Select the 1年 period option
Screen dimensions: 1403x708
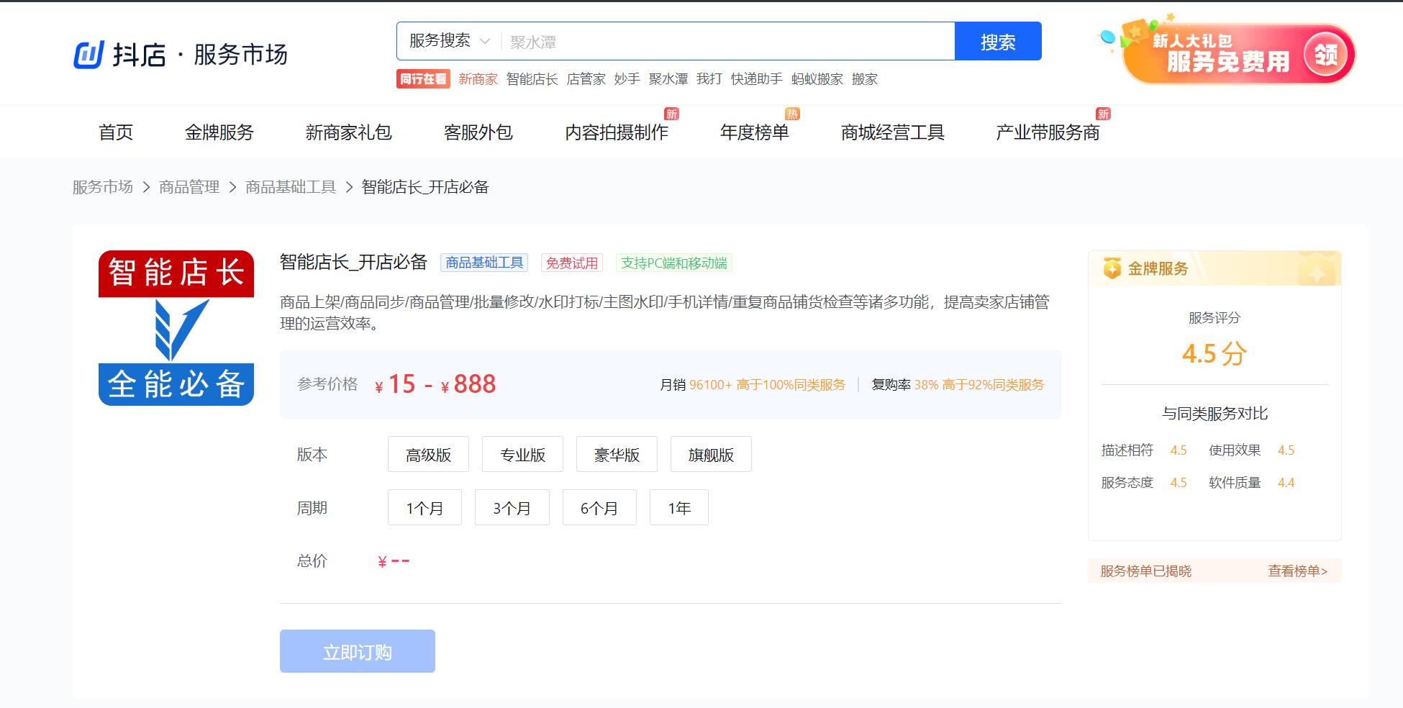678,507
